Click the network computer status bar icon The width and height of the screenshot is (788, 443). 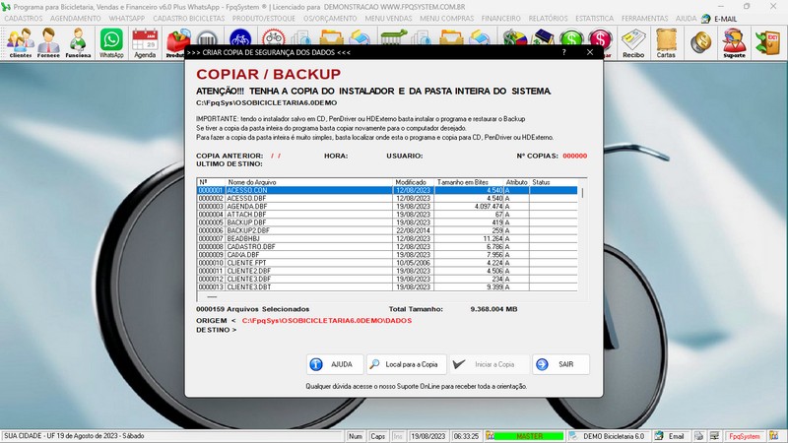pos(714,436)
